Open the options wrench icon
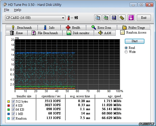Screen dimensions: 156x126 tap(122, 18)
